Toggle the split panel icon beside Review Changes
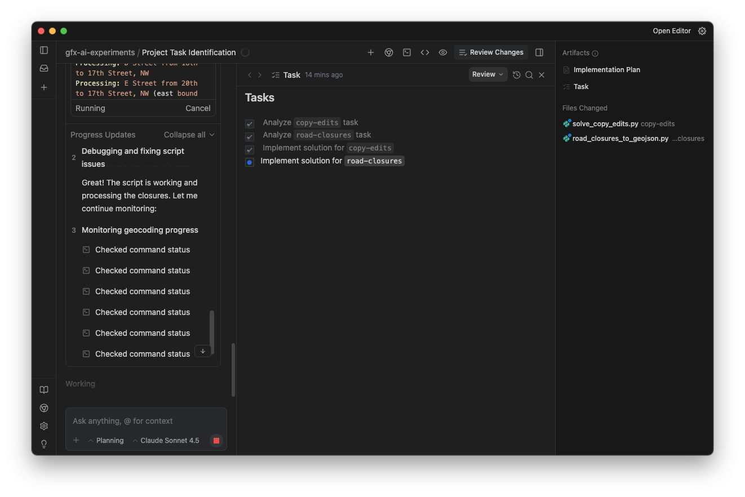The height and width of the screenshot is (497, 745). coord(539,52)
